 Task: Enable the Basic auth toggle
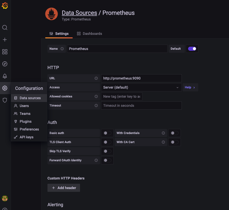107,133
